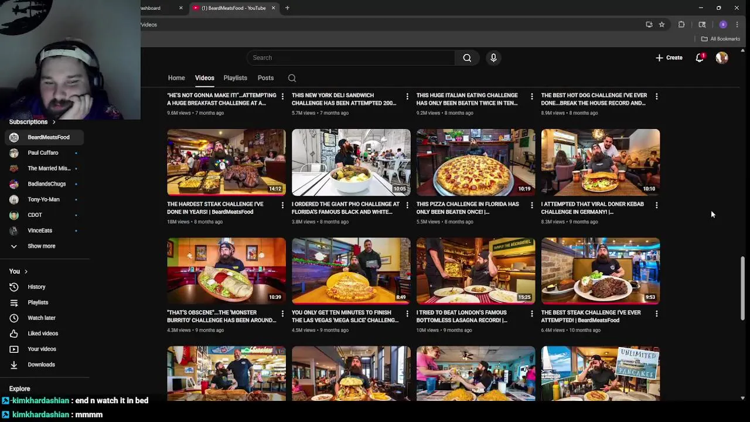Click the YouTube search input field
Image resolution: width=750 pixels, height=422 pixels.
pos(351,57)
